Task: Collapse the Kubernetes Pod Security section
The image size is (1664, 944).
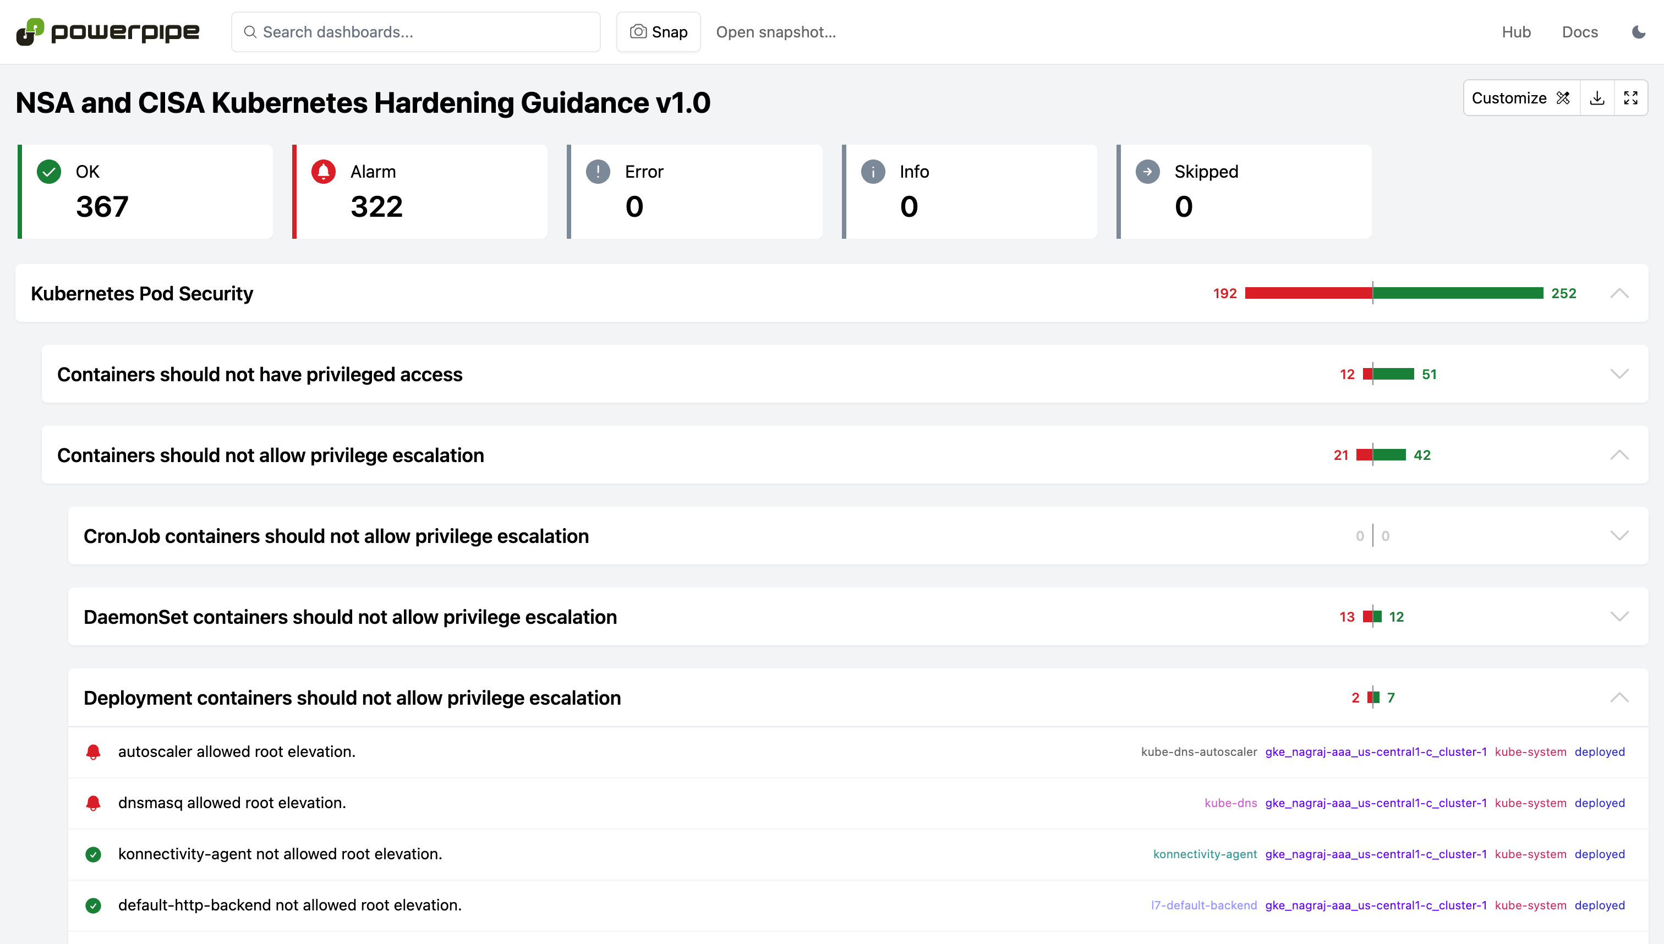Action: pos(1619,293)
